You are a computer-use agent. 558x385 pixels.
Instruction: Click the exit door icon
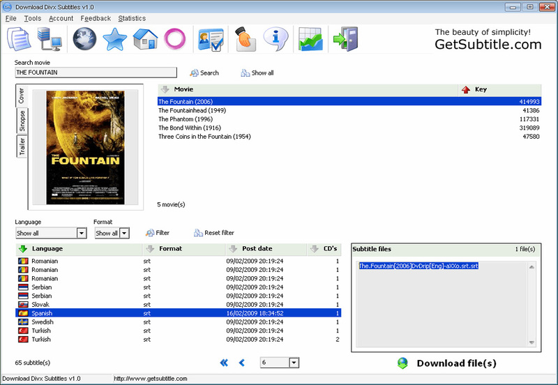pos(345,39)
